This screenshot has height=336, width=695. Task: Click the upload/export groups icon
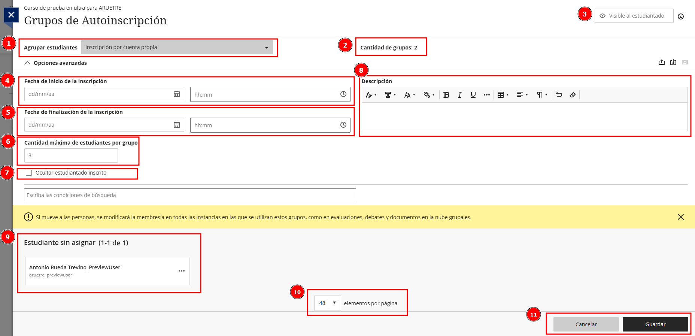[661, 62]
